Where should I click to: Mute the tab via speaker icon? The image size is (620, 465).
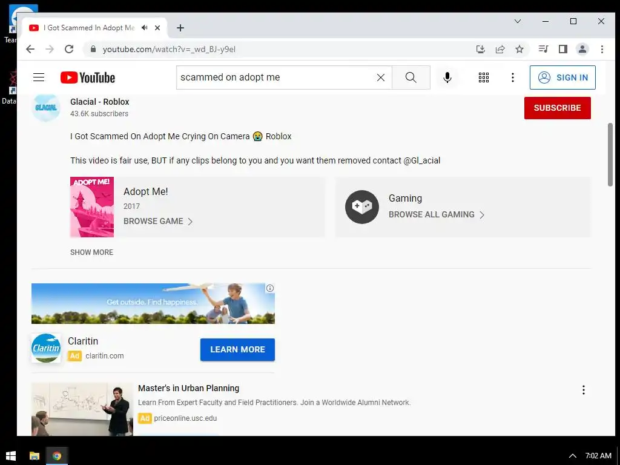(144, 28)
